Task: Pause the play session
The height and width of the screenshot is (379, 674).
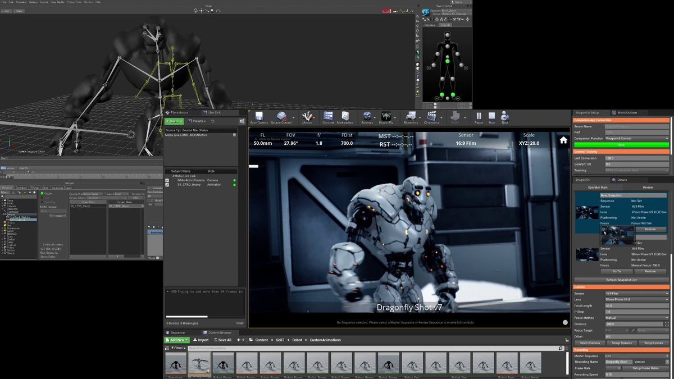Action: [x=479, y=117]
